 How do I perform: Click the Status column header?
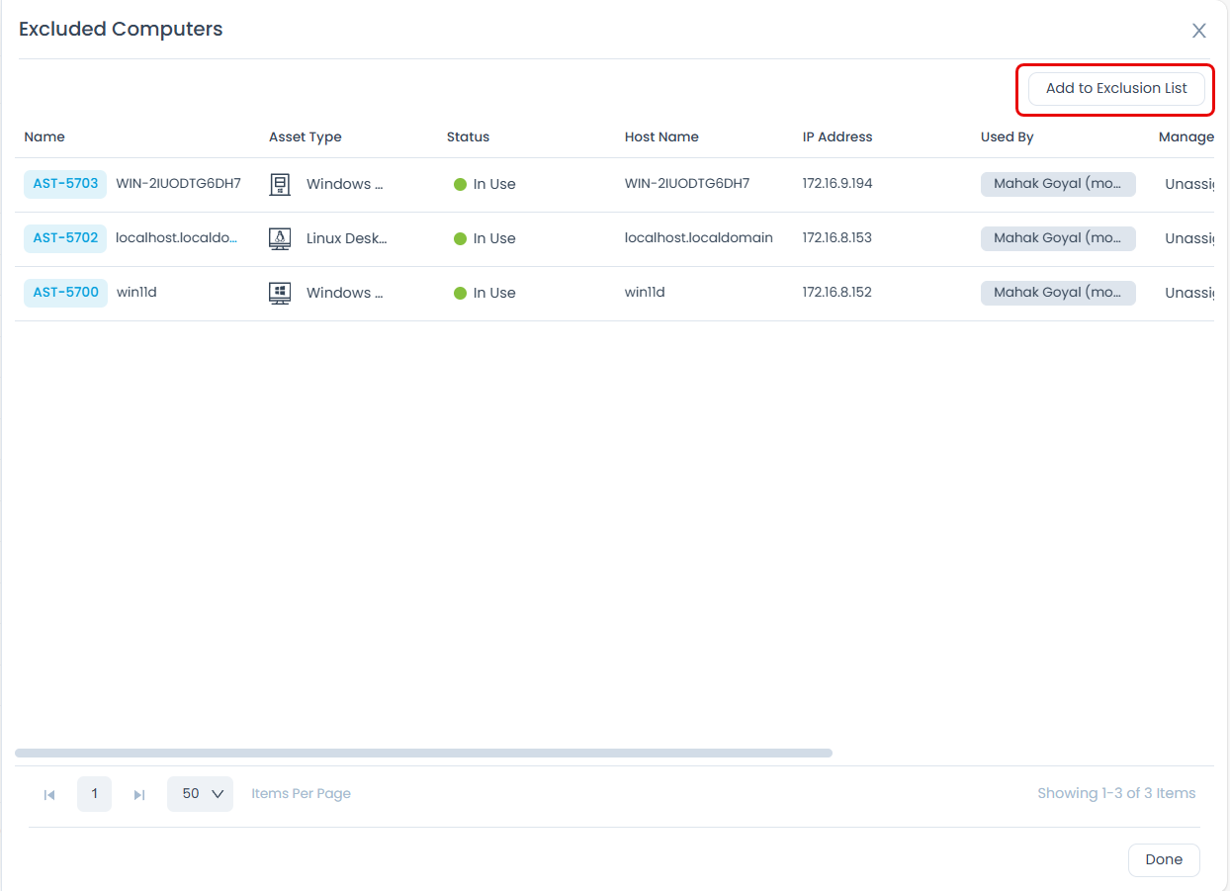click(x=468, y=137)
